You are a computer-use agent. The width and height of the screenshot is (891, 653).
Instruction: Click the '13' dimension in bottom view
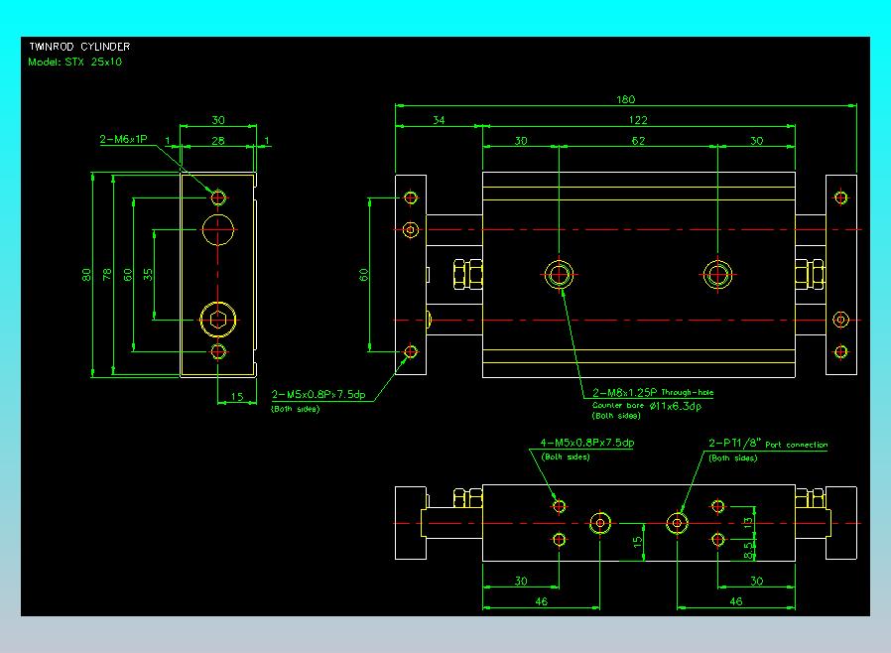(x=748, y=521)
